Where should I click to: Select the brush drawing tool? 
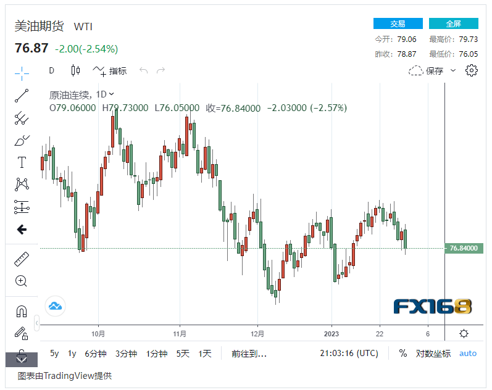pos(22,141)
